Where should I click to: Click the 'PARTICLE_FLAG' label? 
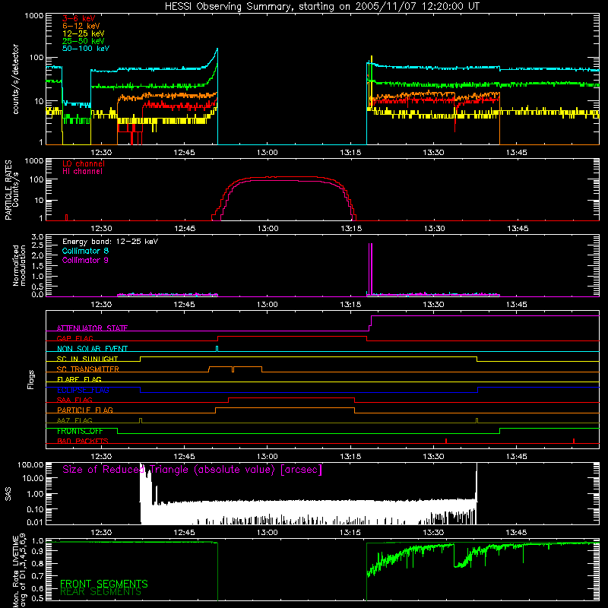pos(85,410)
